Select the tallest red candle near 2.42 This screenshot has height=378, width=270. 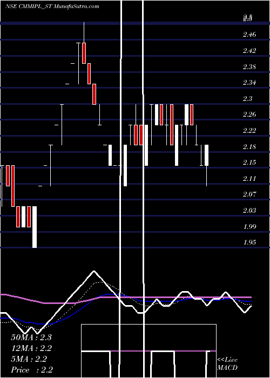point(84,53)
